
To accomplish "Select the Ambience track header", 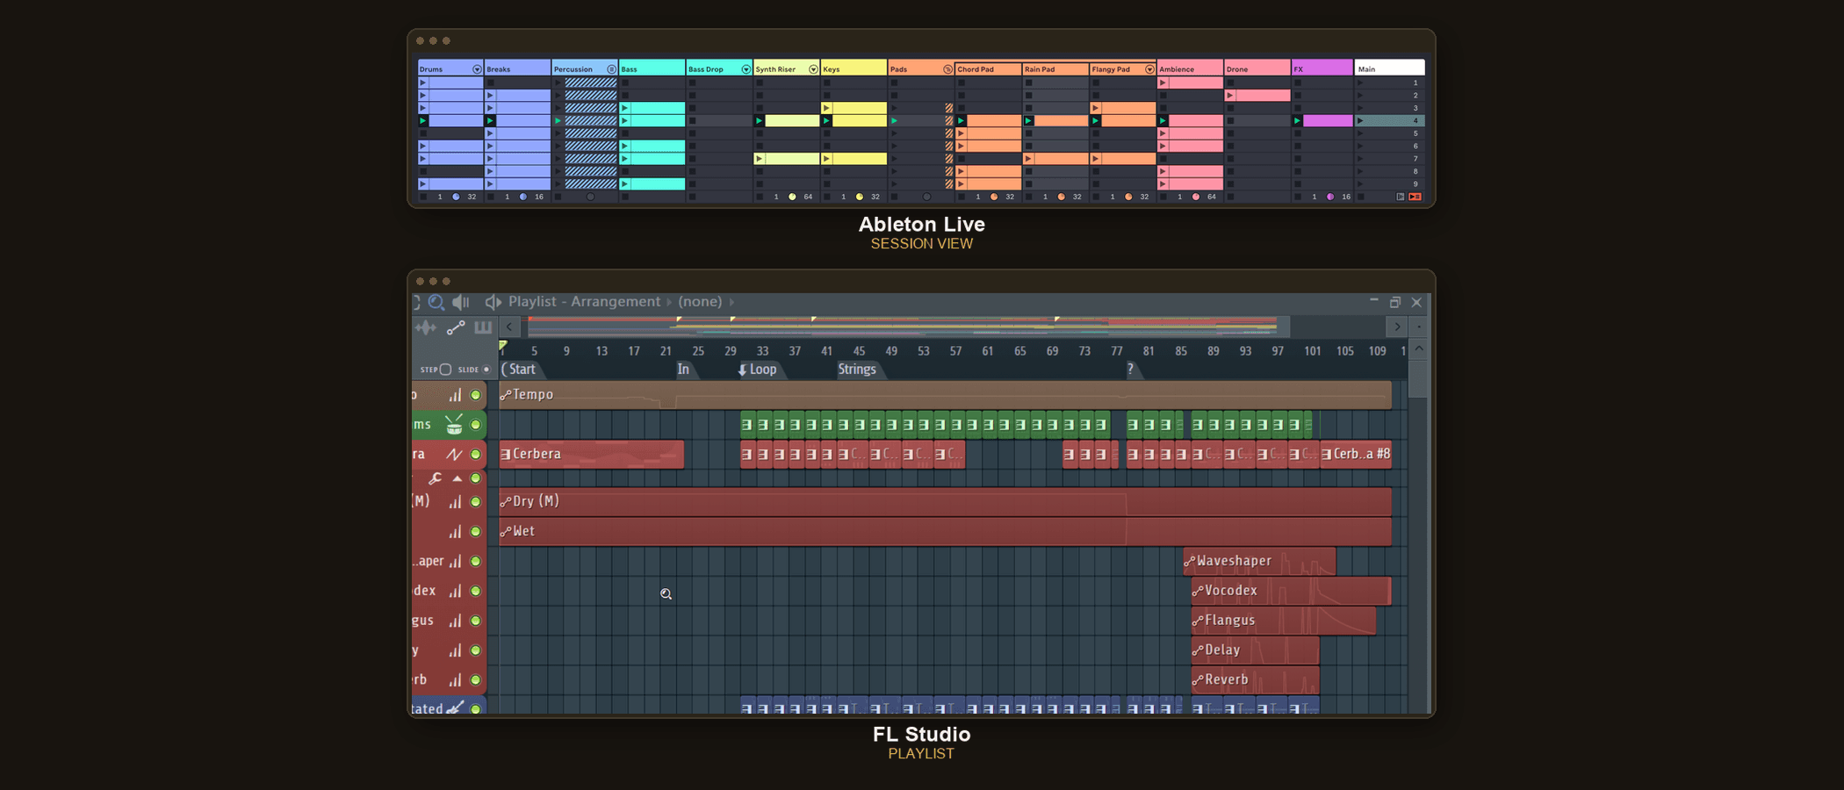I will pyautogui.click(x=1190, y=68).
